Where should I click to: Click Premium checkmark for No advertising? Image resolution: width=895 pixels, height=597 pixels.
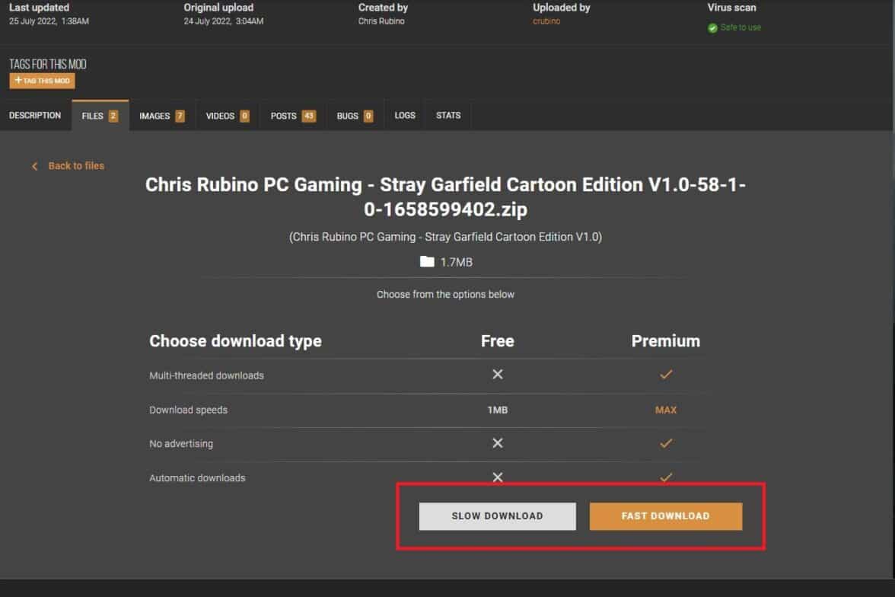[x=665, y=442]
